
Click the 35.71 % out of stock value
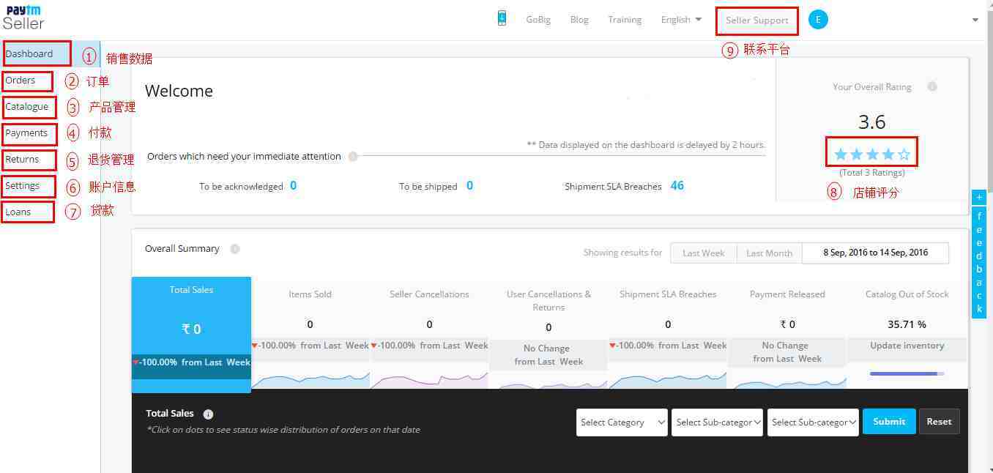(907, 324)
